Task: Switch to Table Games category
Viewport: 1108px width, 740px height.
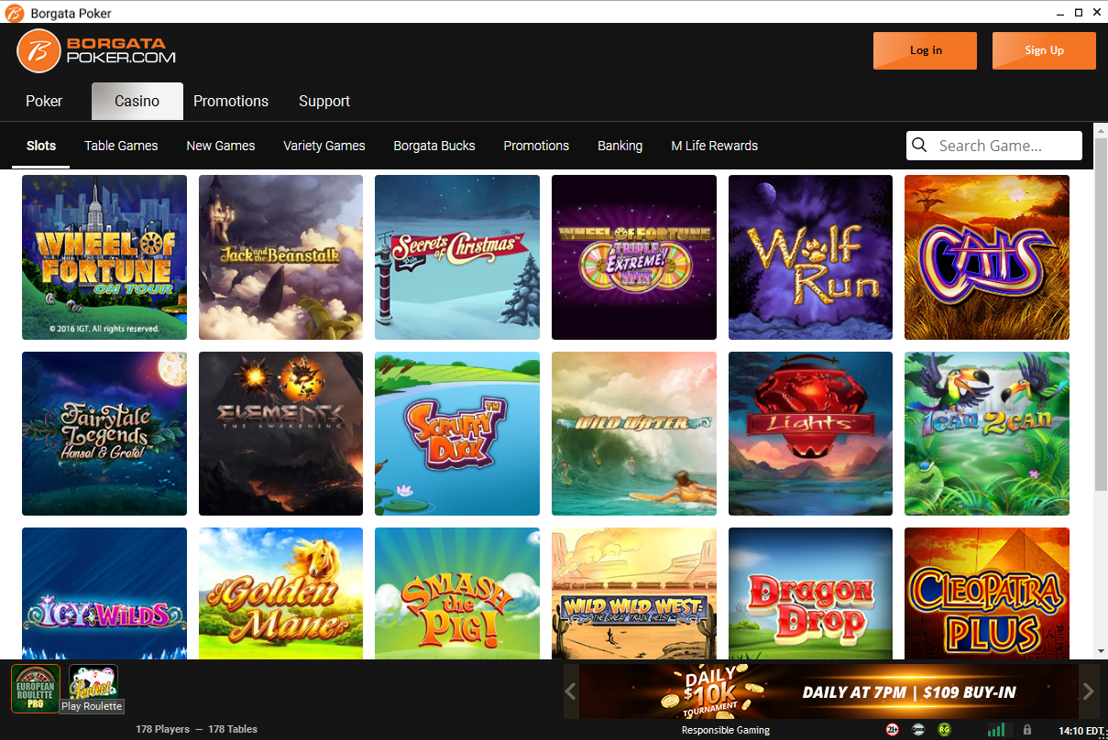Action: (121, 146)
